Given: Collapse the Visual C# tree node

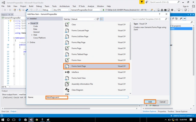Looking at the screenshot, I should click(29, 23).
